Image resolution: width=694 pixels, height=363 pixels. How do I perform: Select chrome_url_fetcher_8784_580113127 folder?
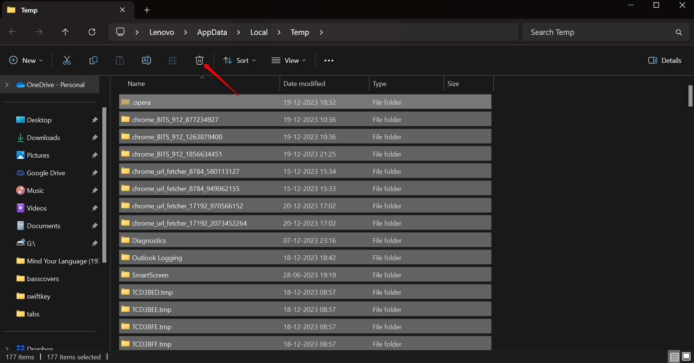click(305, 171)
